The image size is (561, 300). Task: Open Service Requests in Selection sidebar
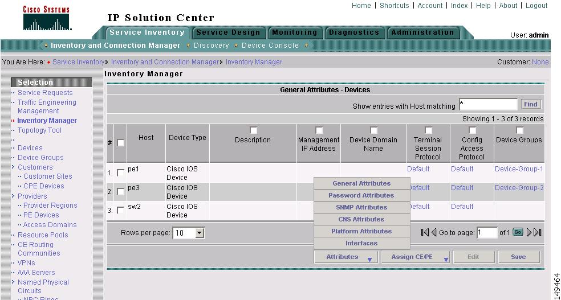(x=45, y=92)
